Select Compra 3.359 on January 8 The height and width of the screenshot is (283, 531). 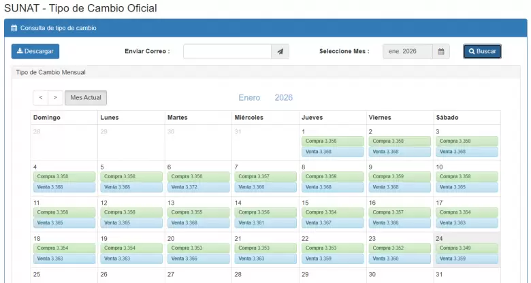pyautogui.click(x=332, y=177)
